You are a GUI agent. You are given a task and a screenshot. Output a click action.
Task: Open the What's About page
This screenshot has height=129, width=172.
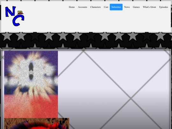click(149, 7)
